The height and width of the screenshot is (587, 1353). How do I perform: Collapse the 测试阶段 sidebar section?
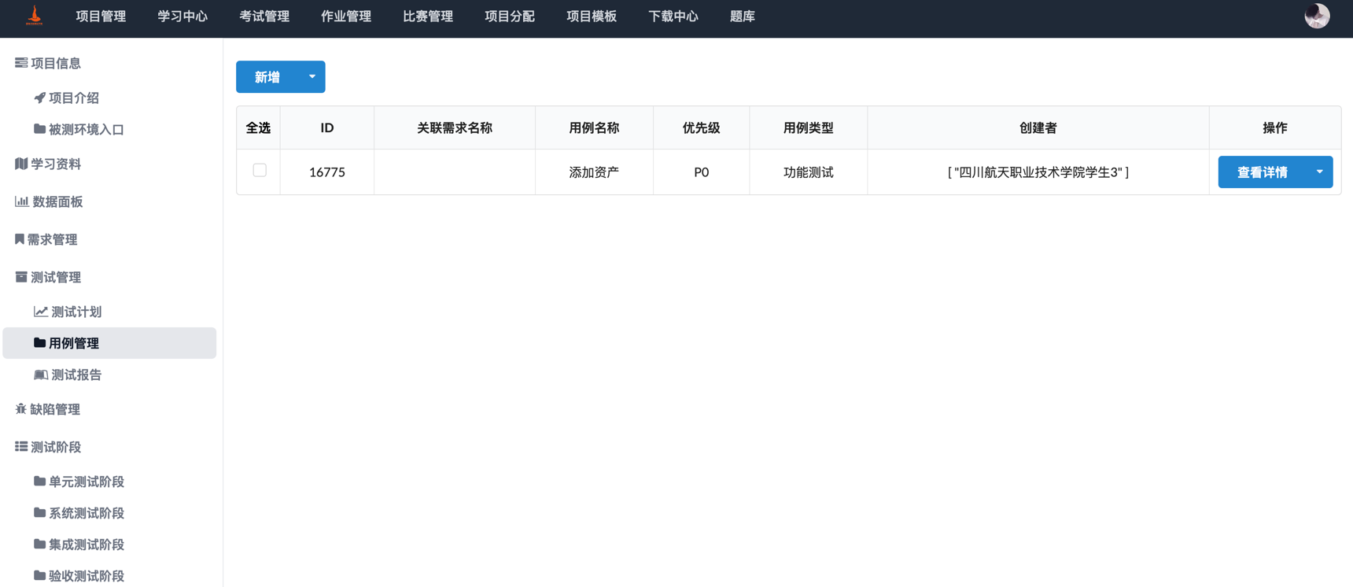click(56, 447)
